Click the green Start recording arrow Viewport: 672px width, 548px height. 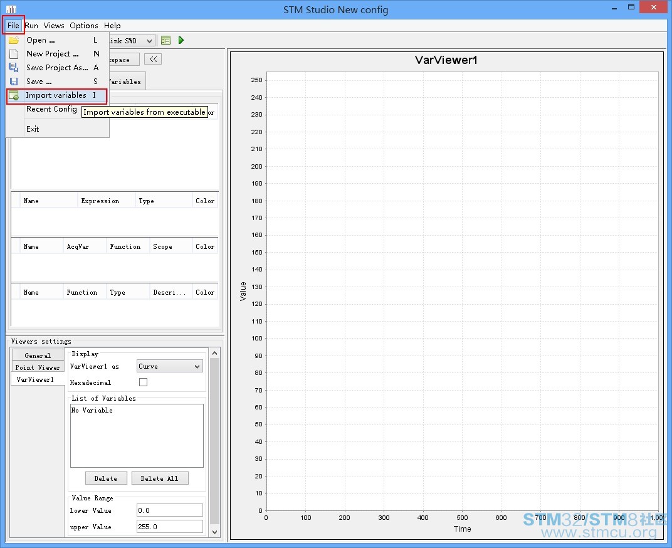[x=181, y=40]
